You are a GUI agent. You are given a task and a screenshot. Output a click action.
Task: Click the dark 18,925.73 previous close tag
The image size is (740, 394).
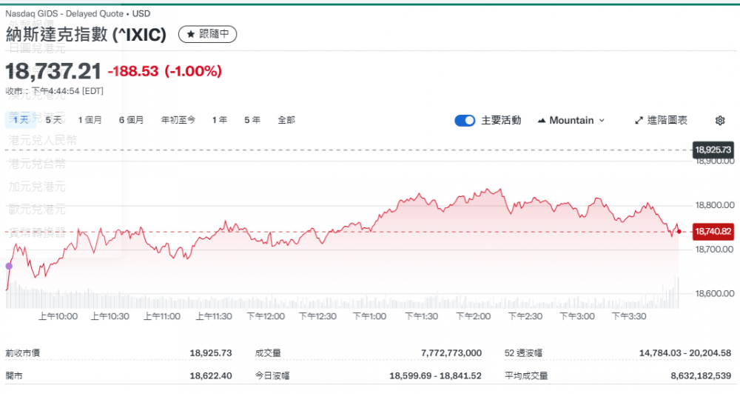pyautogui.click(x=713, y=150)
